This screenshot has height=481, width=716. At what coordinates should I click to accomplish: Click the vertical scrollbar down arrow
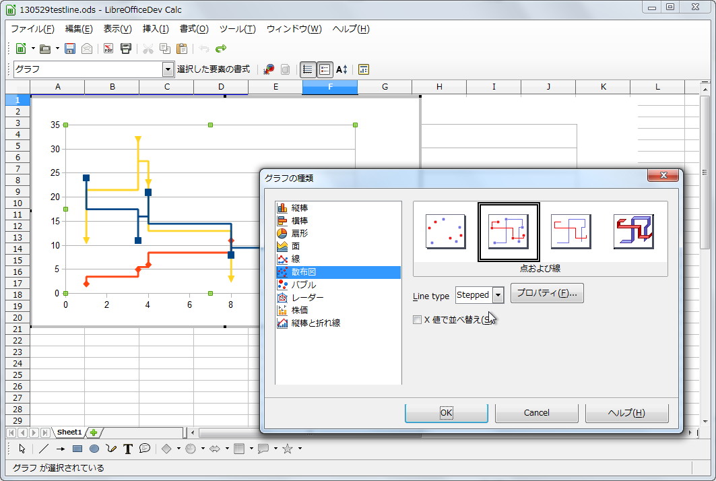pyautogui.click(x=705, y=421)
